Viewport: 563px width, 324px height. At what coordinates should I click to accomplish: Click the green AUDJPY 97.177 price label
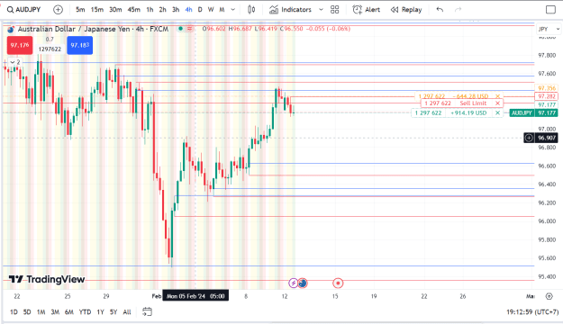click(x=533, y=113)
